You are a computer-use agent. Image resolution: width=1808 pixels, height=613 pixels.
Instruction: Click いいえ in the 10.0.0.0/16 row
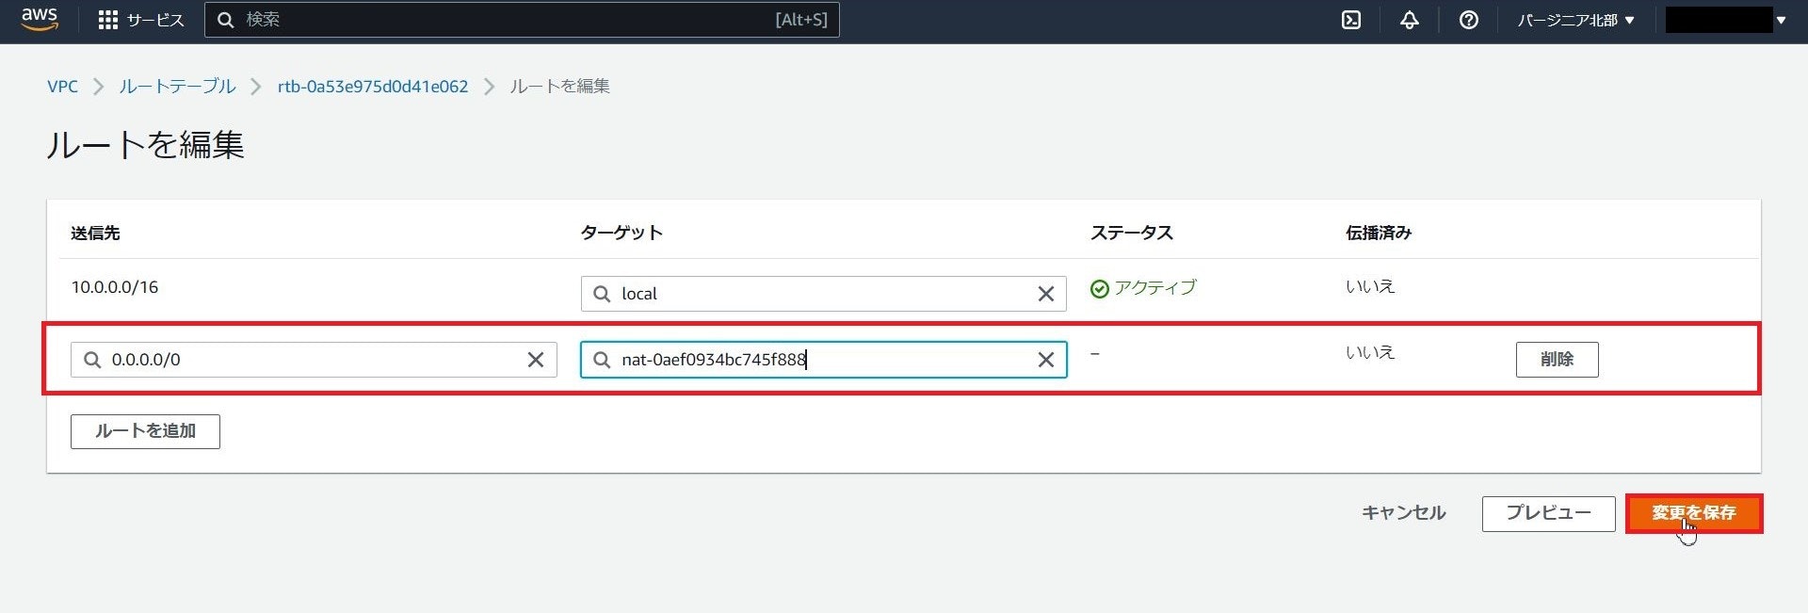click(x=1369, y=286)
